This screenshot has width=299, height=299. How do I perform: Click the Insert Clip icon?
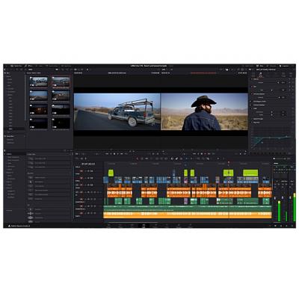(158, 158)
